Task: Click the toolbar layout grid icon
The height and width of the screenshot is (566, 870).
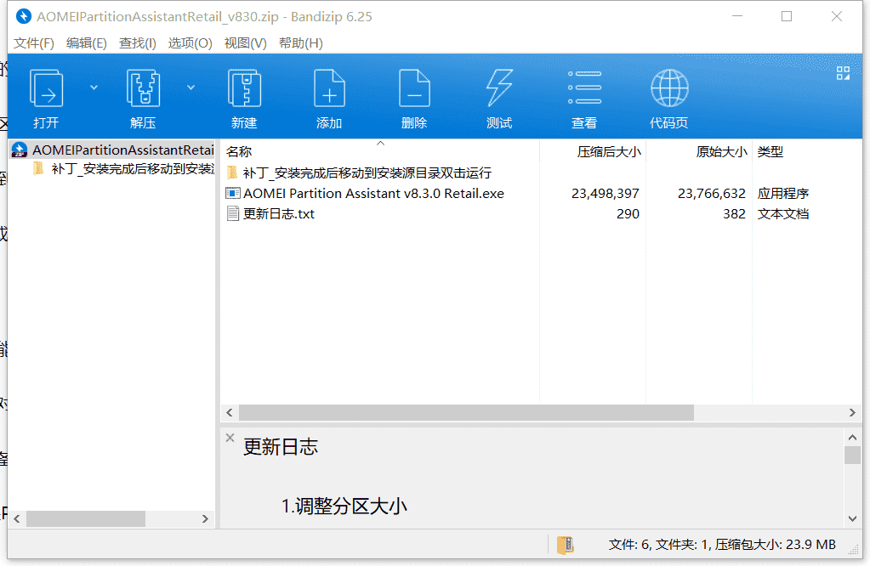Action: (843, 73)
